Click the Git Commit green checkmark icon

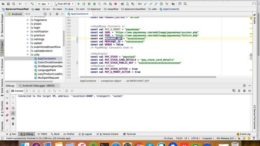tap(151, 4)
